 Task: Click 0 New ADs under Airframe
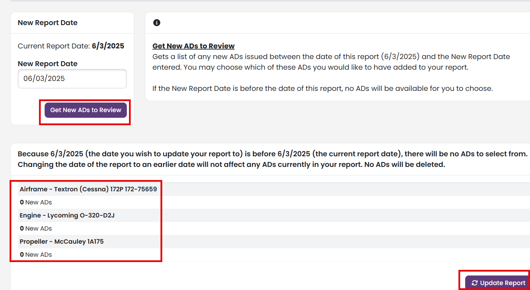[36, 202]
